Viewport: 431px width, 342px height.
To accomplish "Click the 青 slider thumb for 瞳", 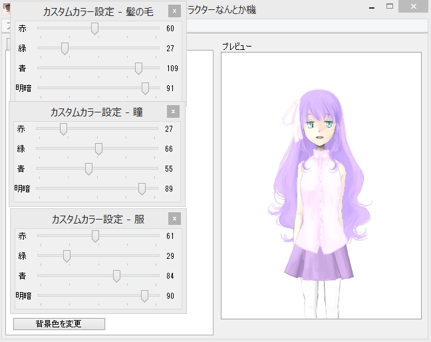I will 88,169.
